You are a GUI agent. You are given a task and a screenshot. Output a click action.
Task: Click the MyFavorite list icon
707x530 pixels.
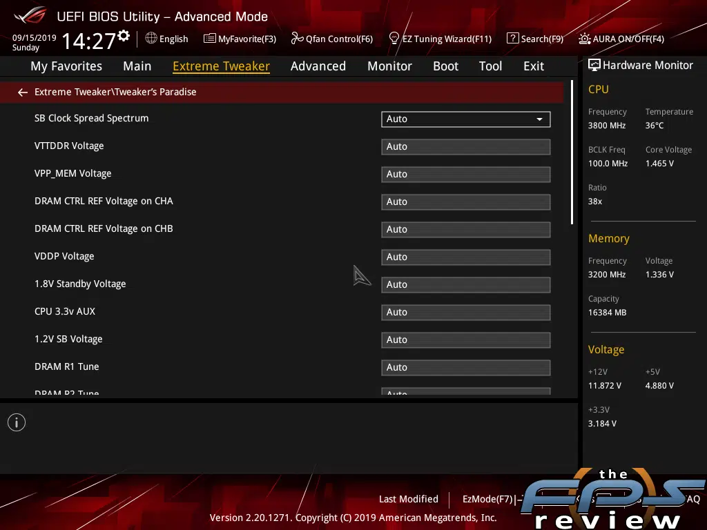pyautogui.click(x=210, y=39)
